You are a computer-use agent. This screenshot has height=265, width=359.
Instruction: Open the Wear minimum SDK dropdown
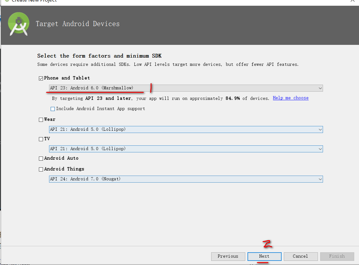(186, 129)
